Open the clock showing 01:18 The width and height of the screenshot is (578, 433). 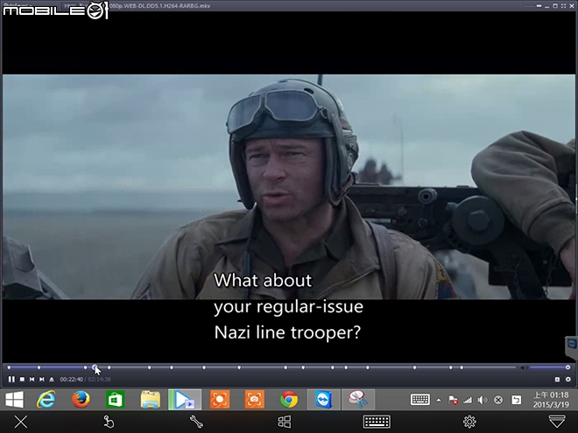(551, 400)
